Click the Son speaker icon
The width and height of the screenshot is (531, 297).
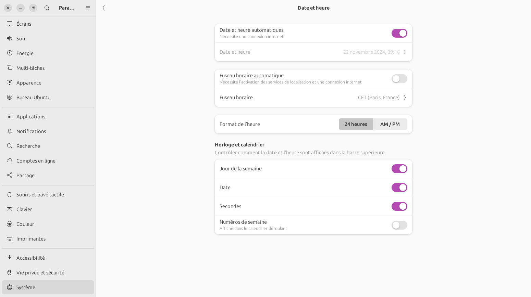tap(10, 38)
